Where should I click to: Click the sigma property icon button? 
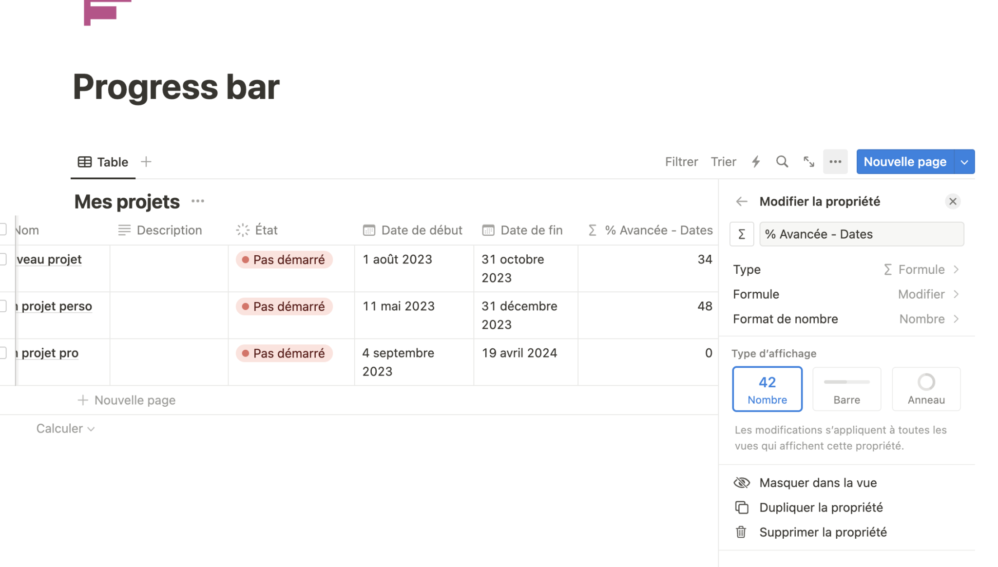[x=742, y=234]
